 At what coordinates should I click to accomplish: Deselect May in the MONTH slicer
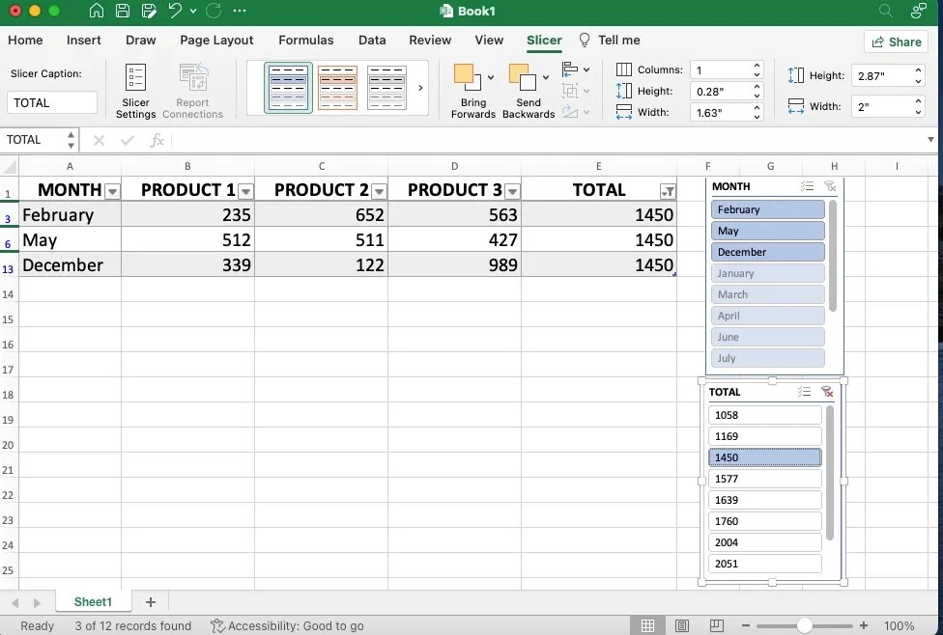pyautogui.click(x=767, y=231)
